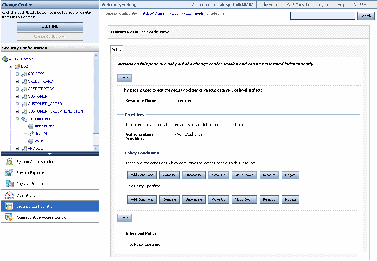Click the Operations gauge icon
The width and height of the screenshot is (377, 261).
point(9,195)
